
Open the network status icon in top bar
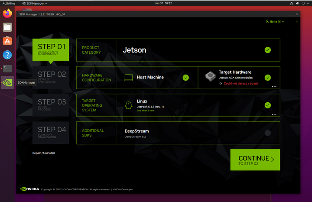pyautogui.click(x=292, y=3)
